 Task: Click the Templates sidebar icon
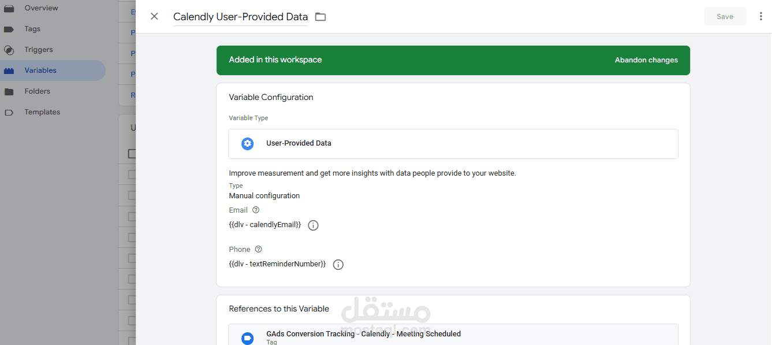[9, 112]
